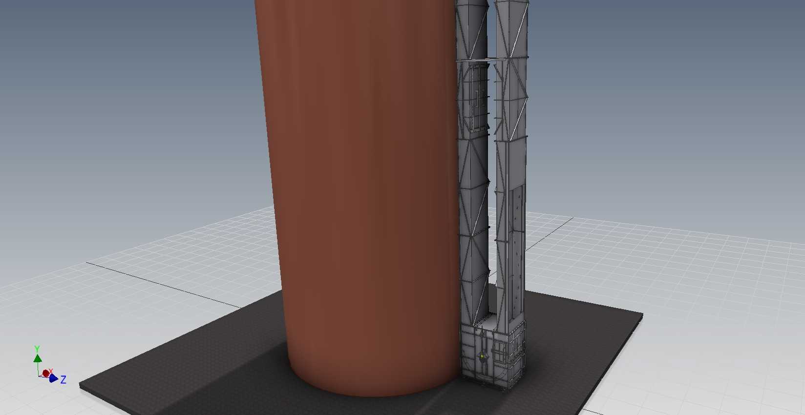Viewport: 805px width, 415px height.
Task: Click the red X axis dot of the gizmo
Action: click(x=46, y=373)
